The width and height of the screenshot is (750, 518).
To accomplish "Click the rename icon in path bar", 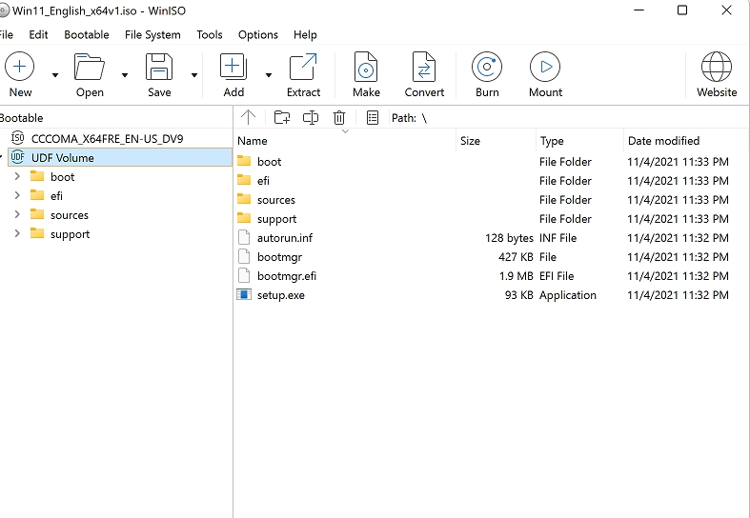I will [311, 117].
